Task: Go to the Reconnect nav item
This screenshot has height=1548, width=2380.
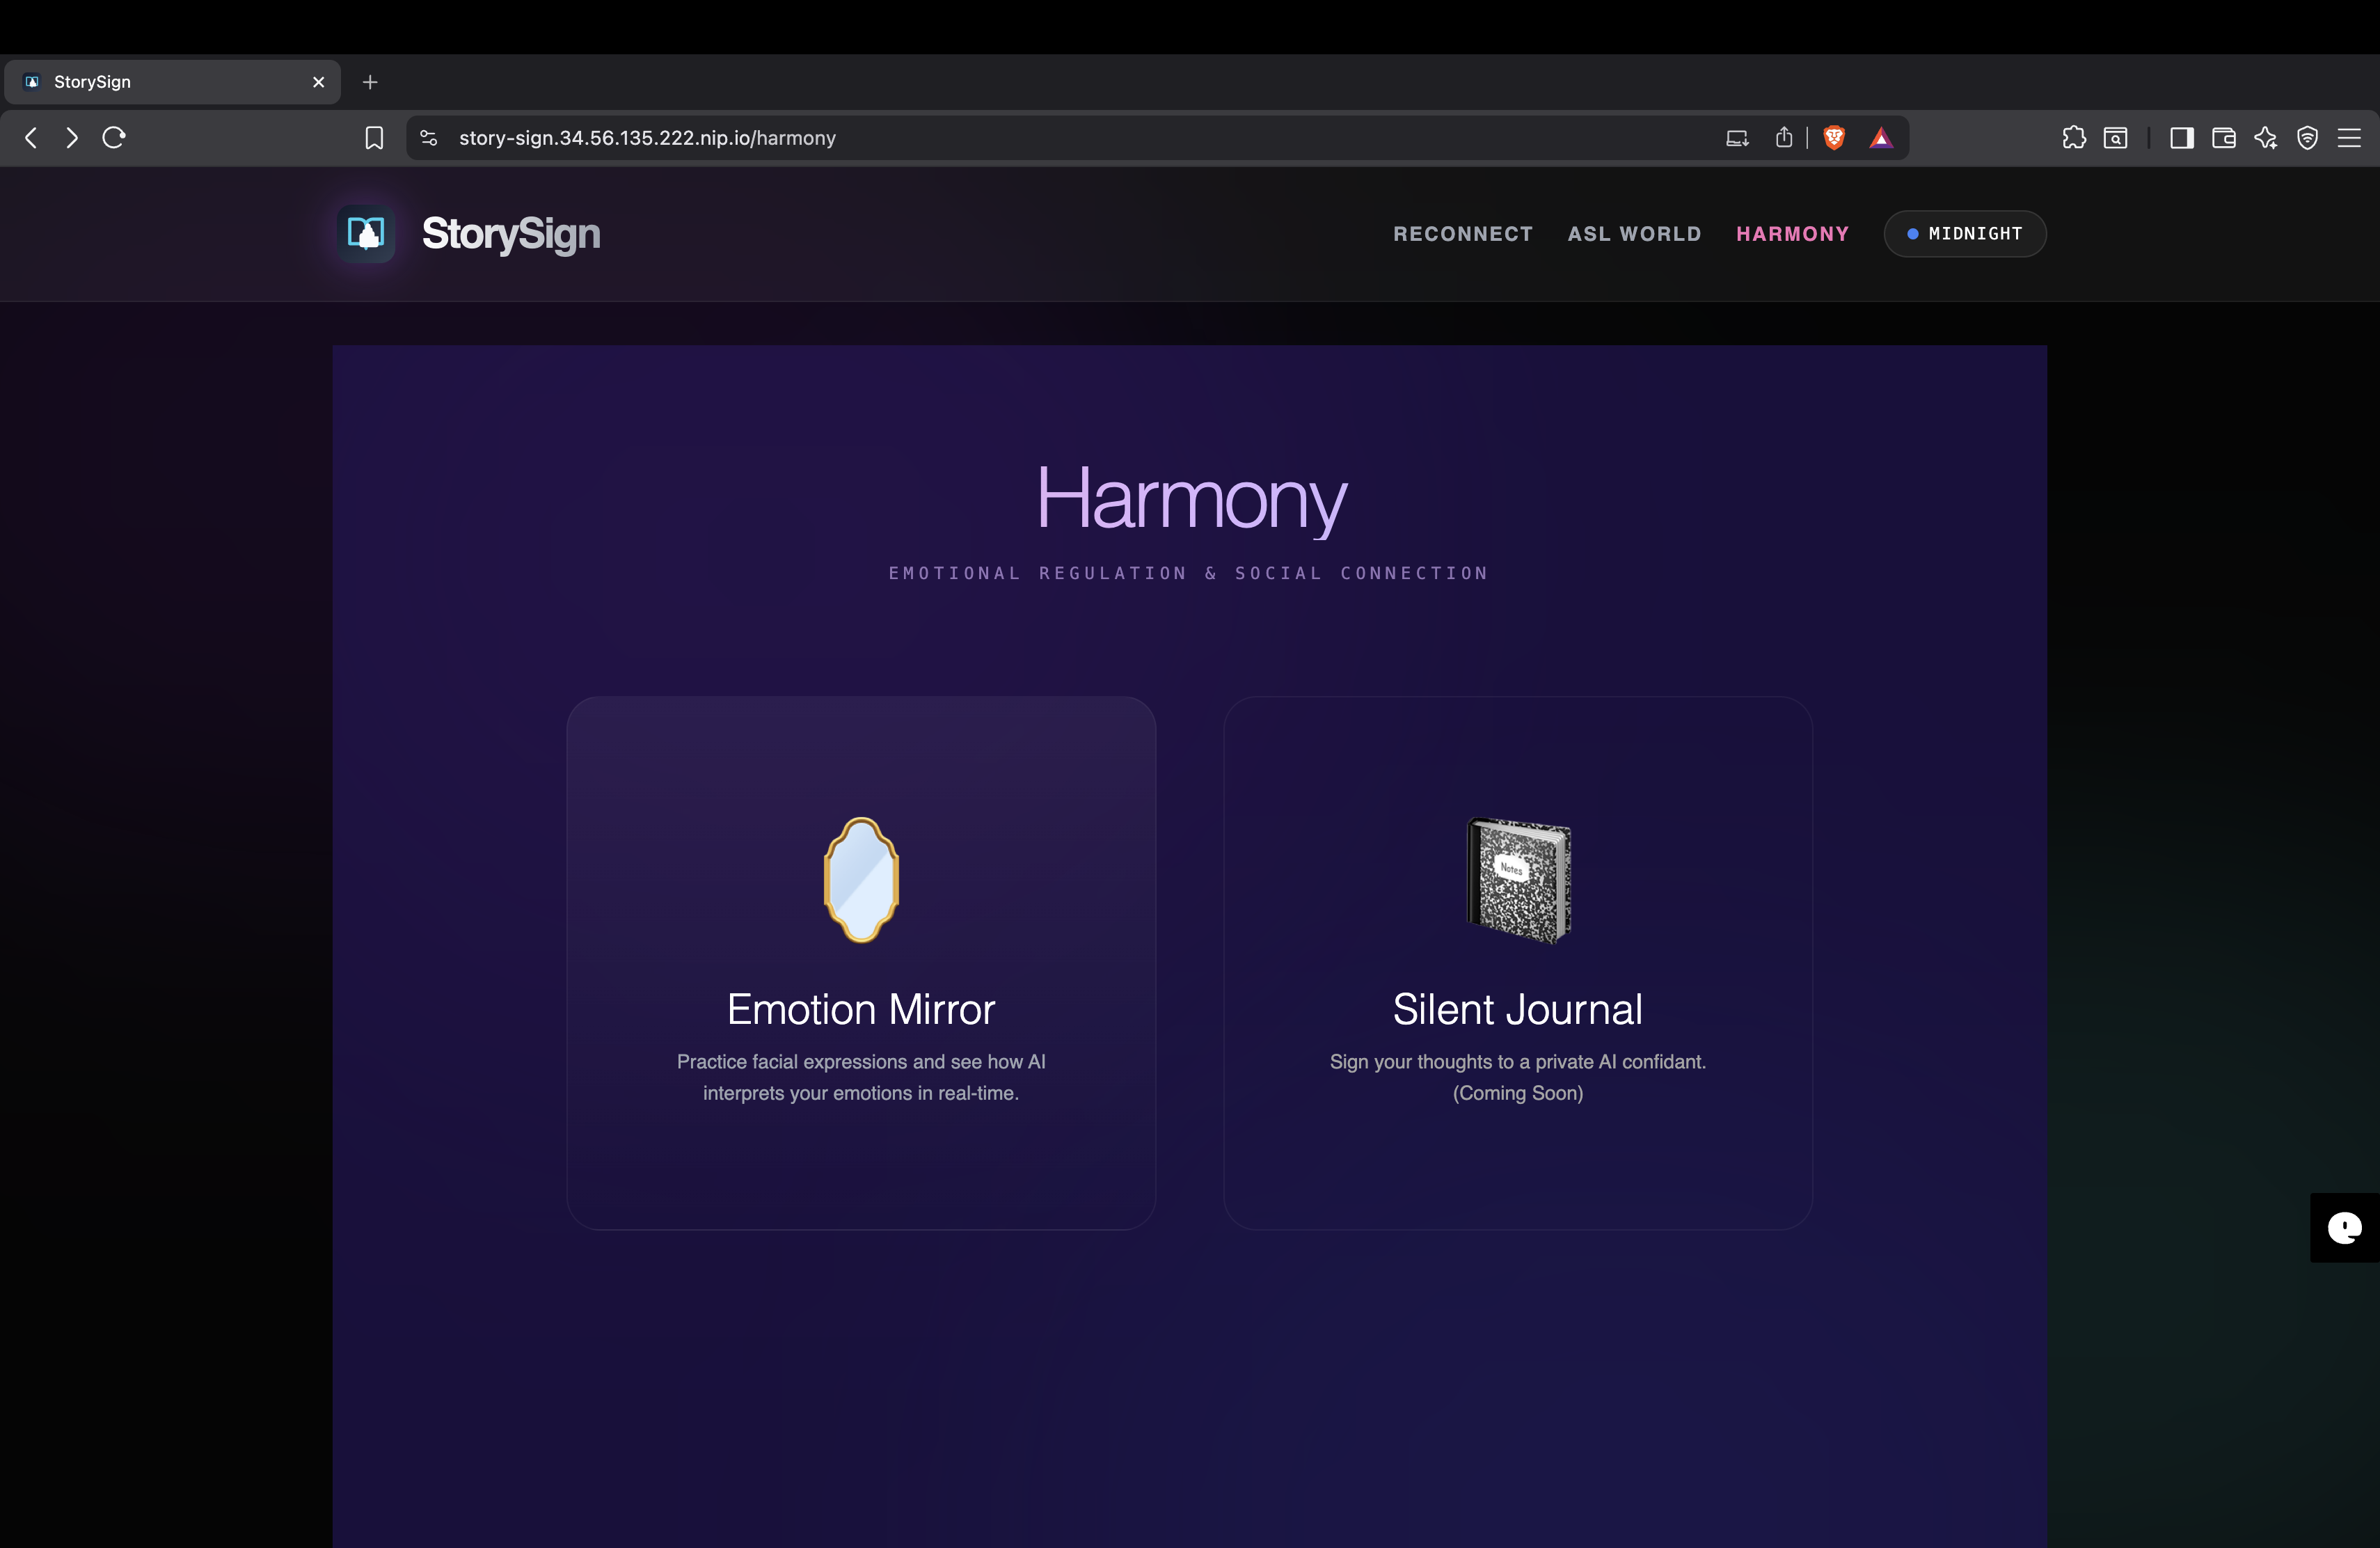Action: (1462, 234)
